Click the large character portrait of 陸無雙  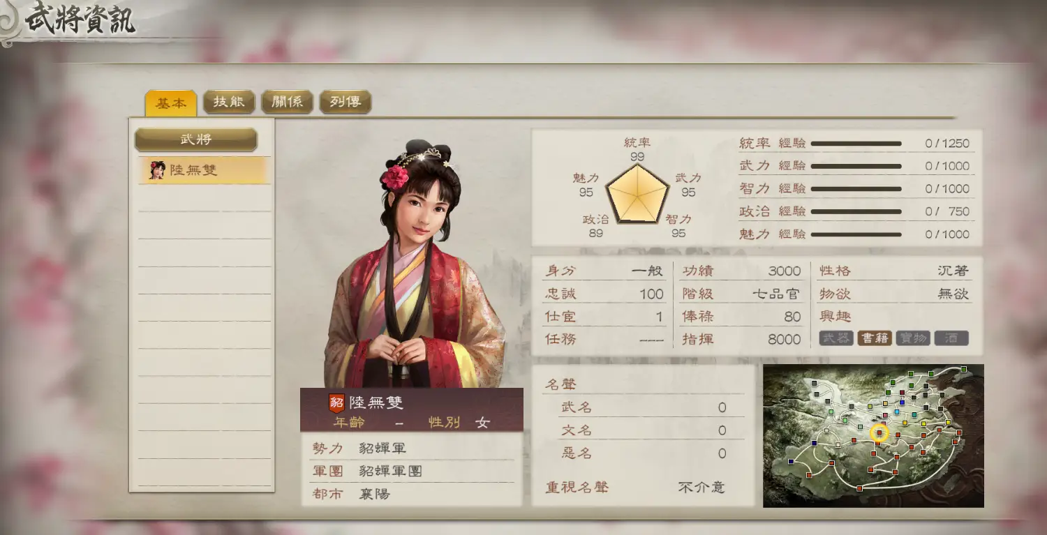(415, 263)
